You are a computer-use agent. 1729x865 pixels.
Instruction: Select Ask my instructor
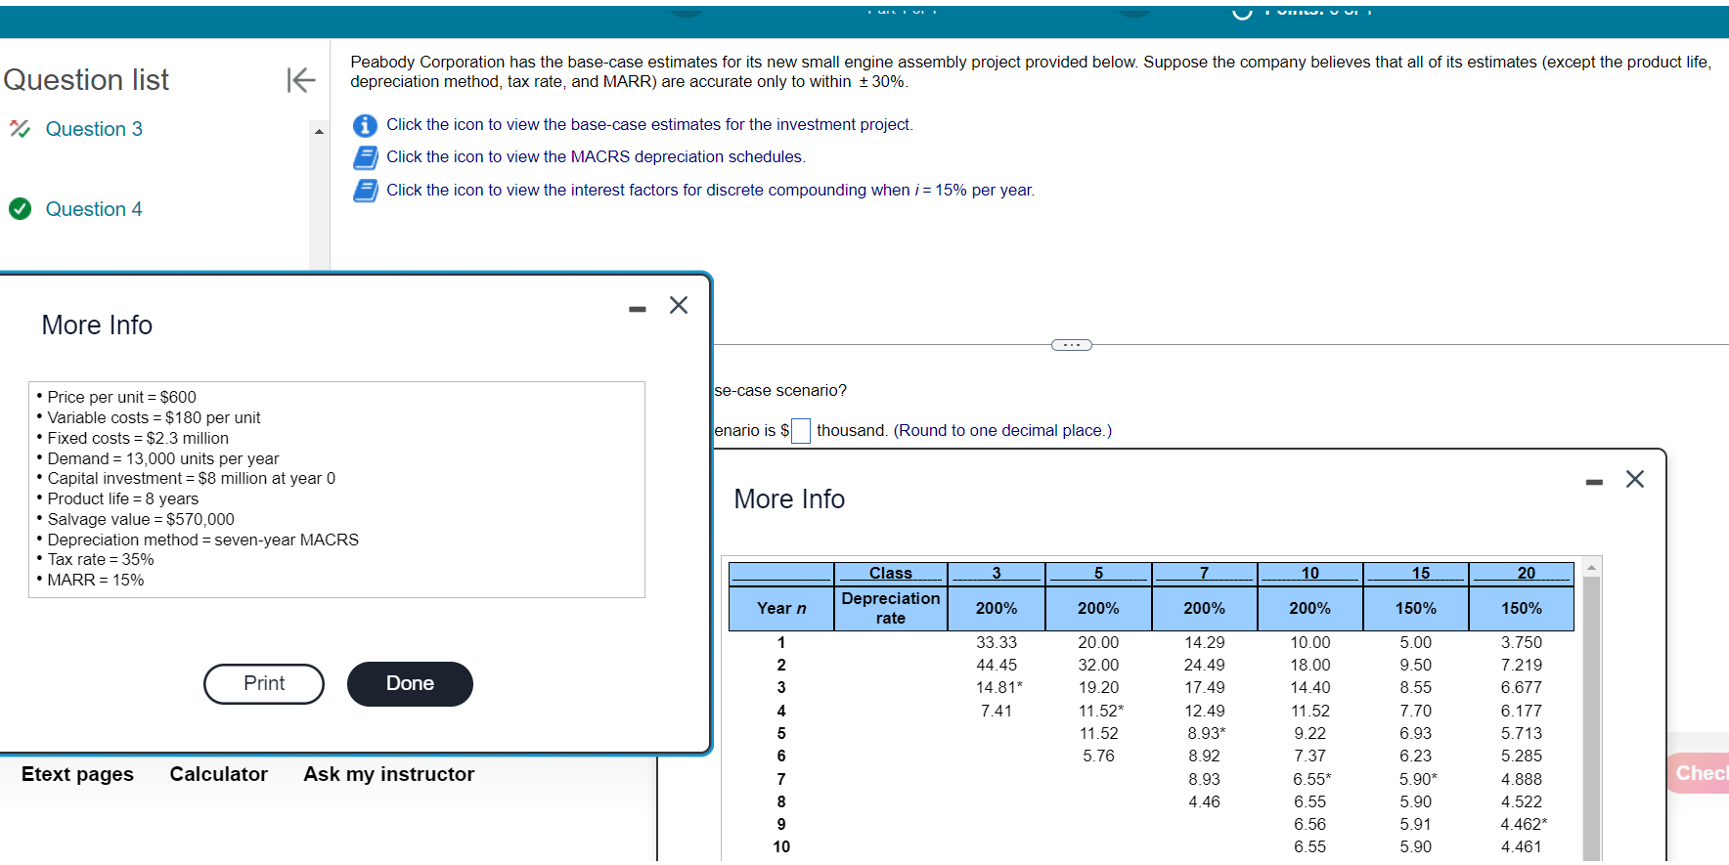pos(389,774)
